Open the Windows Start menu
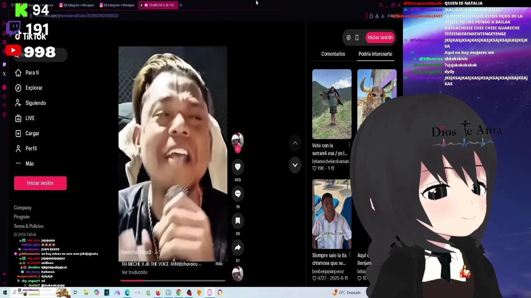 coord(5,293)
